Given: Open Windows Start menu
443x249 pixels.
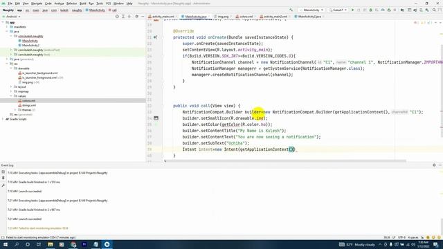Looking at the screenshot, I should point(6,244).
